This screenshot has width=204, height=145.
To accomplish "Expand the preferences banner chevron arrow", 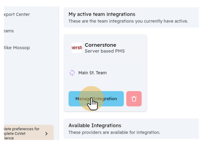I will [x=46, y=133].
